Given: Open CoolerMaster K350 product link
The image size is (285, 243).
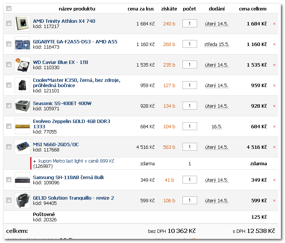Looking at the screenshot, I should click(x=77, y=83).
